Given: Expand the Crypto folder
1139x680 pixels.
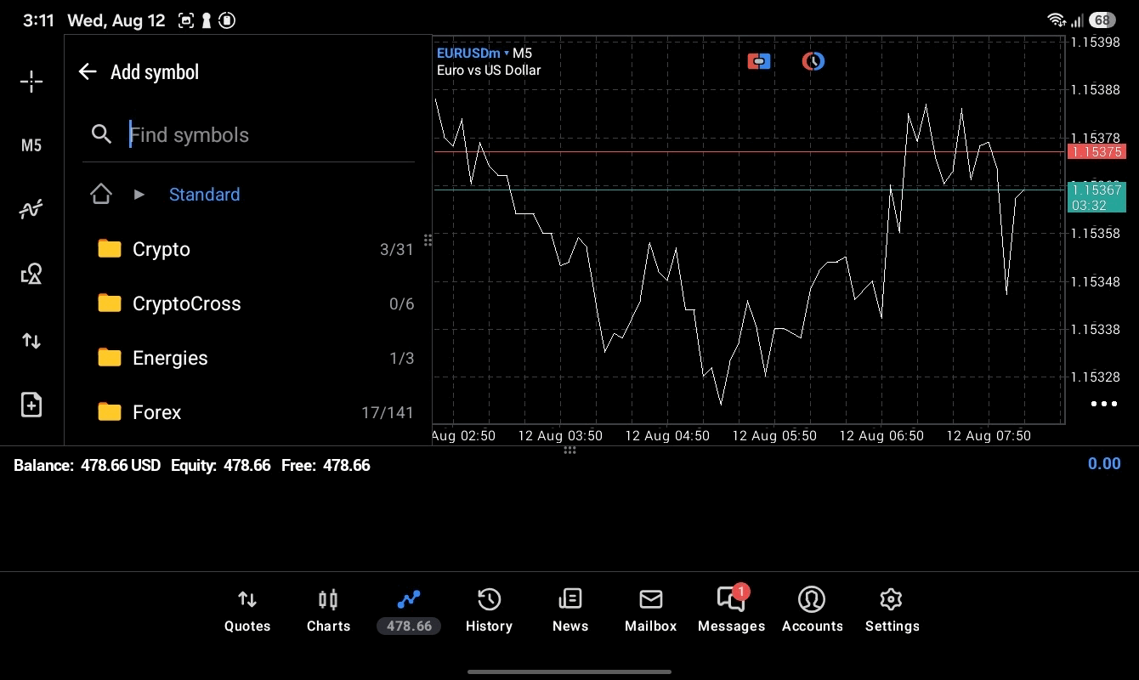Looking at the screenshot, I should click(x=255, y=249).
